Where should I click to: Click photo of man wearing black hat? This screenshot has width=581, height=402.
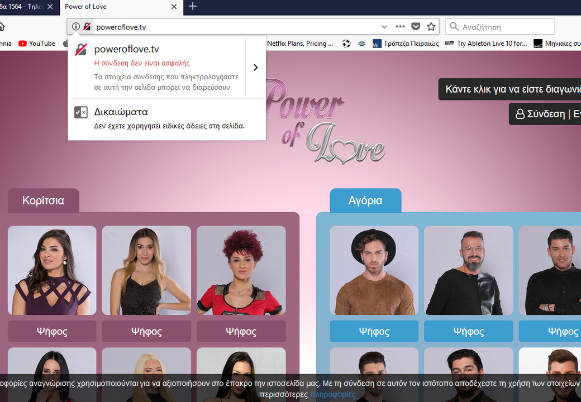374,270
